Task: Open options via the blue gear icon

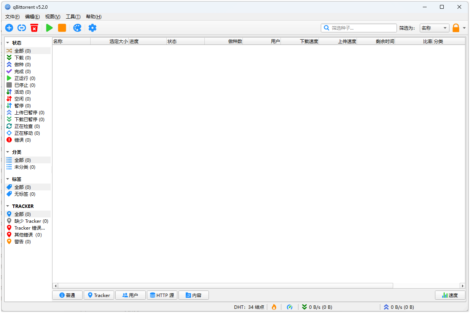Action: tap(92, 28)
